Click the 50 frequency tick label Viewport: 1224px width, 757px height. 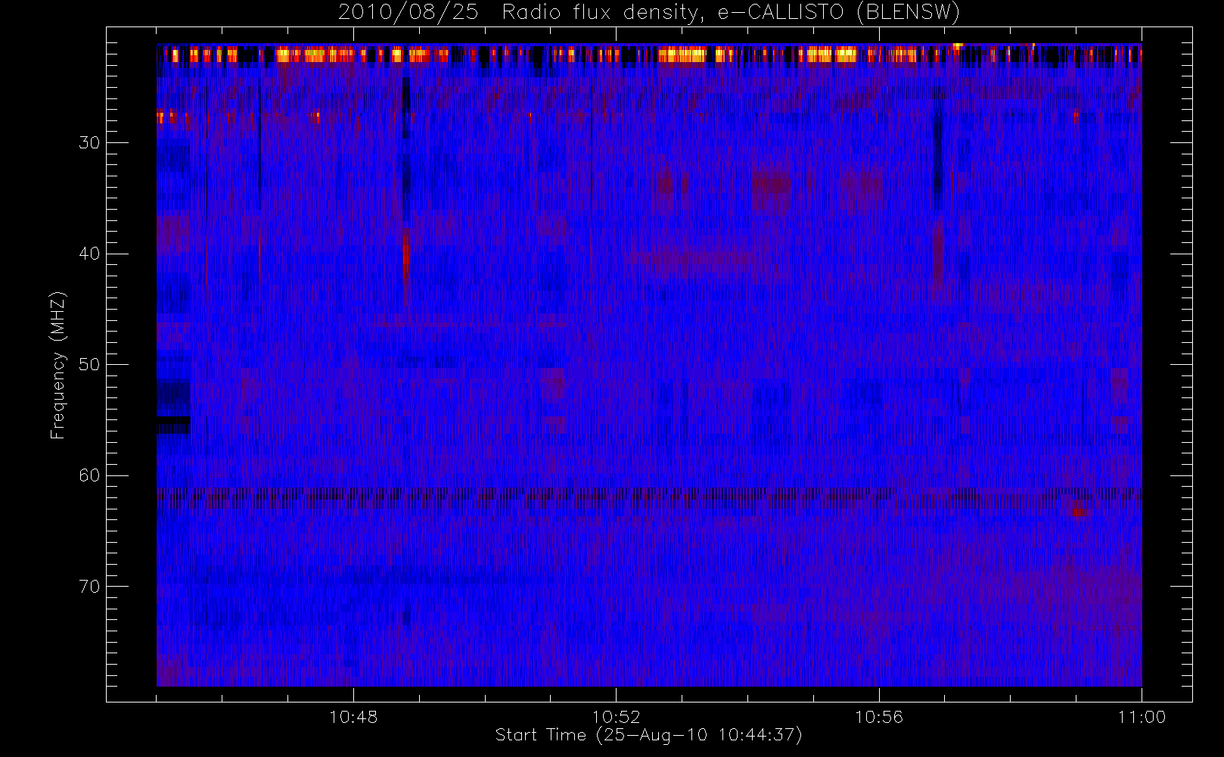point(89,365)
